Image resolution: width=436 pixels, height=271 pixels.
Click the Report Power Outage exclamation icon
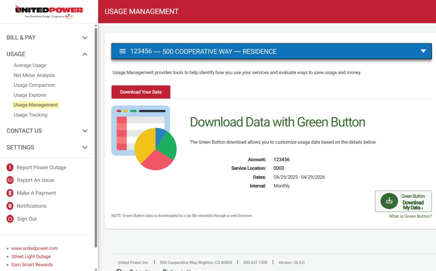click(x=10, y=167)
